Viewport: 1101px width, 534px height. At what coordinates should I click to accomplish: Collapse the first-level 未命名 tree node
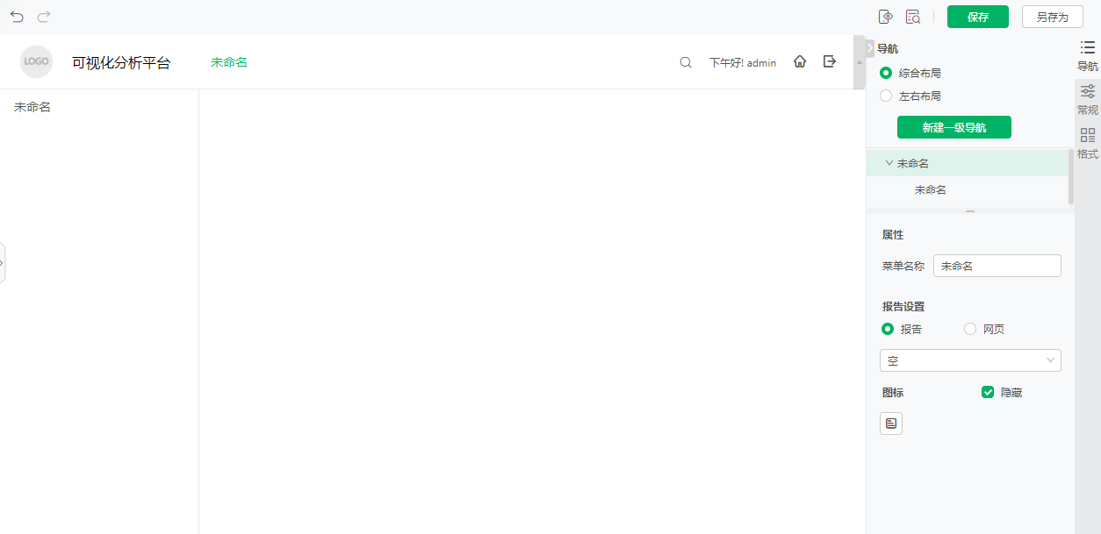tap(889, 163)
